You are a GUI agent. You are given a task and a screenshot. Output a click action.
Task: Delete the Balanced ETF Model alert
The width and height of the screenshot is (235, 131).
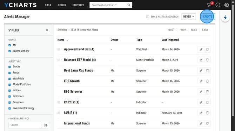click(x=207, y=60)
